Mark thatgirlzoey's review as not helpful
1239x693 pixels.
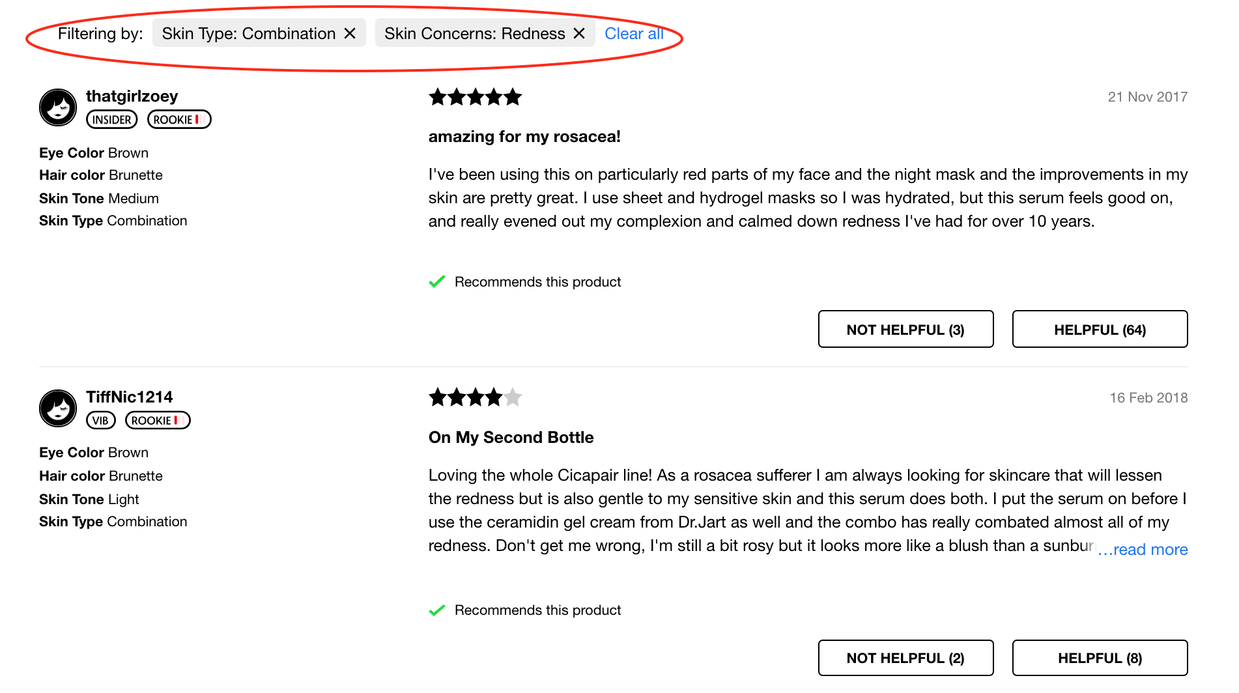pos(905,330)
